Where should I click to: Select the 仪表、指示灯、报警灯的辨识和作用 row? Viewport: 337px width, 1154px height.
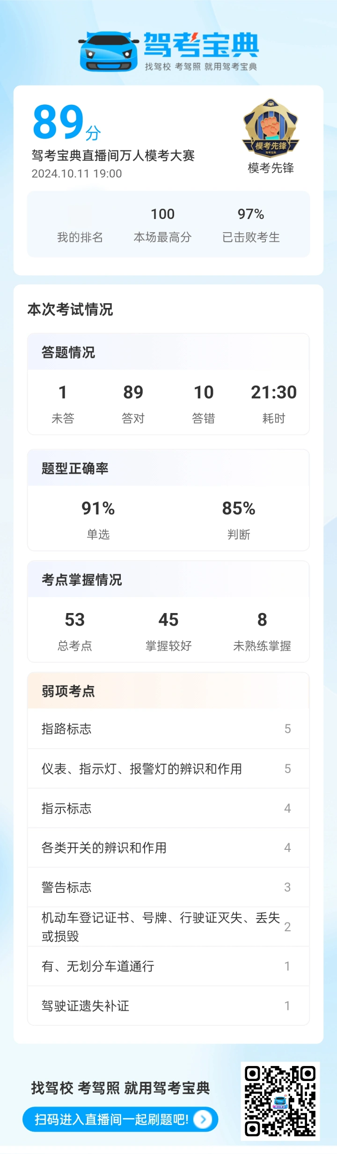(x=168, y=768)
